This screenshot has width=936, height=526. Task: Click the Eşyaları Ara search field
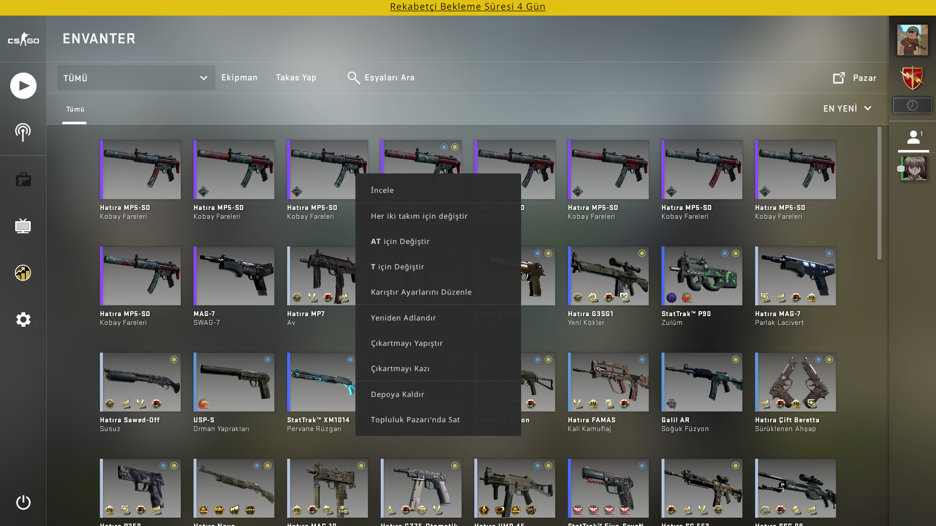pyautogui.click(x=389, y=77)
